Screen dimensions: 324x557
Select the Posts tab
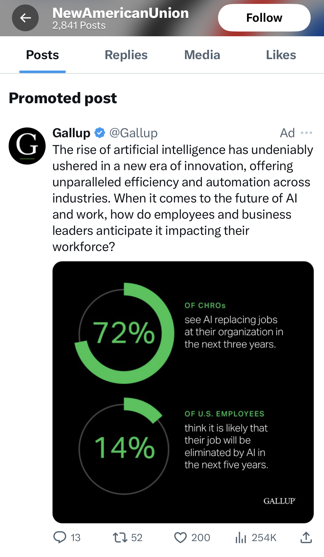coord(43,55)
